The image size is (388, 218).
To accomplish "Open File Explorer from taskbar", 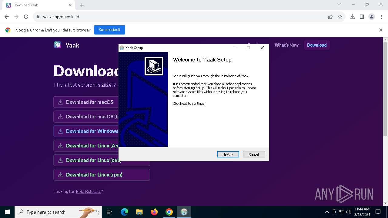I will coord(139,212).
